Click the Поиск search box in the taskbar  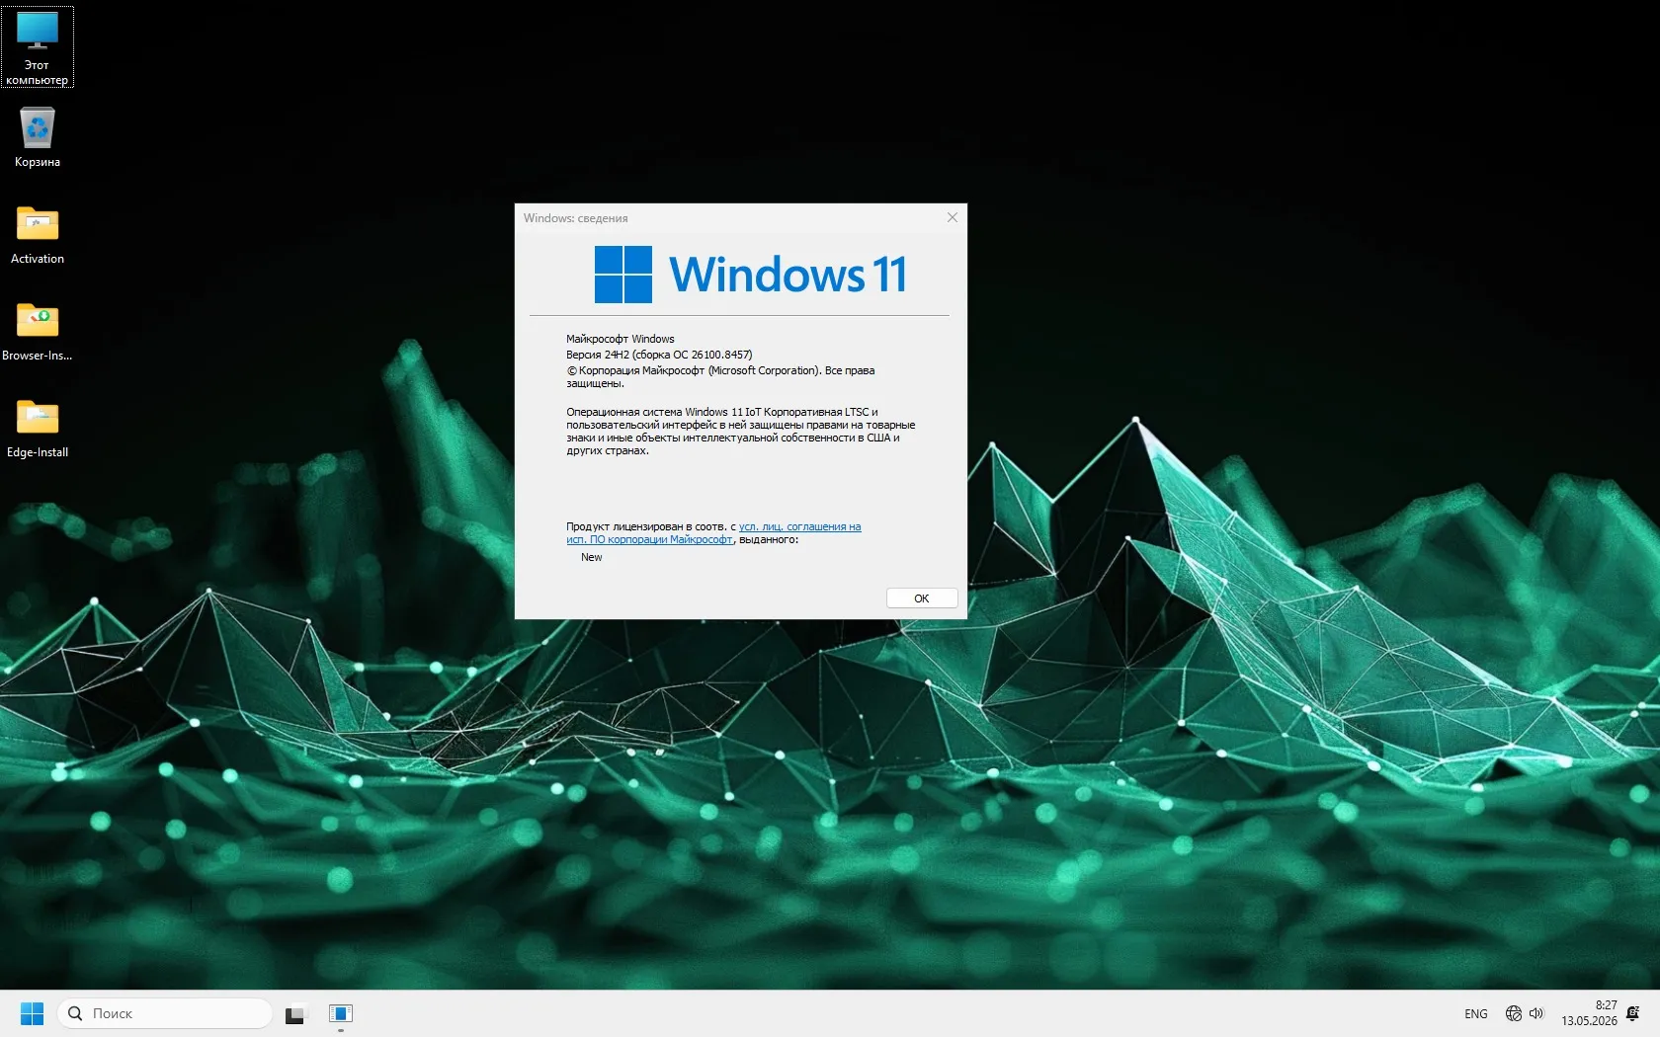[x=165, y=1013]
